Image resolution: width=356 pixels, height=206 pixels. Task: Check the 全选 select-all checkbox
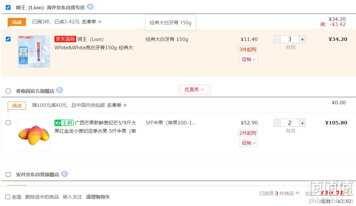tap(8, 197)
